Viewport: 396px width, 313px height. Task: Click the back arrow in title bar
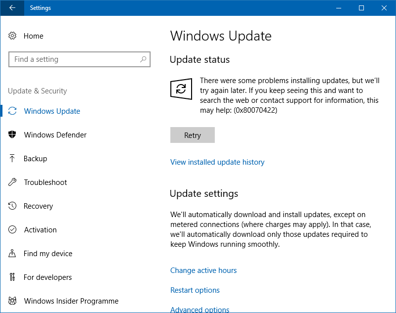coord(12,8)
